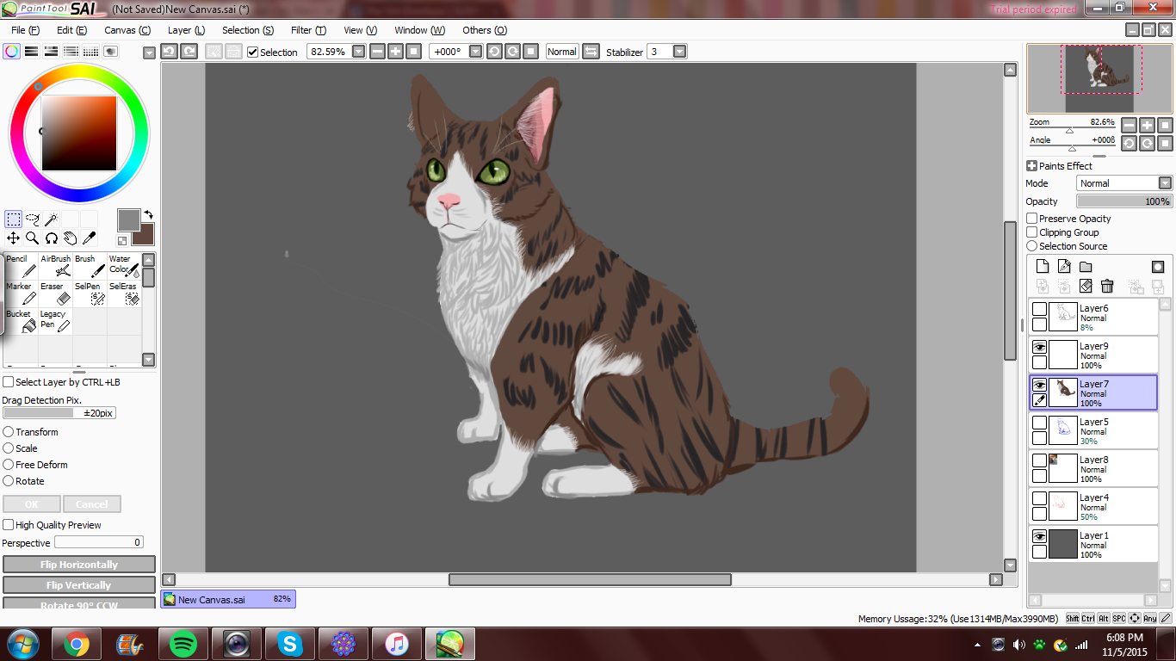Screen dimensions: 1176x661
Task: Expand the Paints Effect section
Action: point(1031,166)
